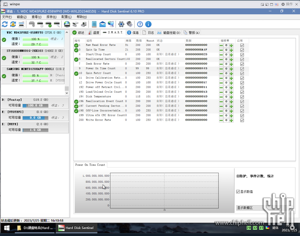Click the disk icon with the green checkmark
Screen dimensions: 300x236
[x=49, y=24]
